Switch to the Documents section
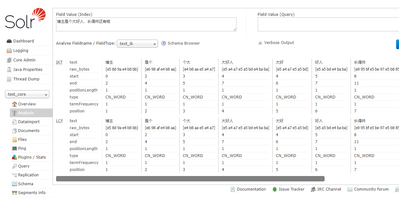The image size is (399, 208). point(29,130)
